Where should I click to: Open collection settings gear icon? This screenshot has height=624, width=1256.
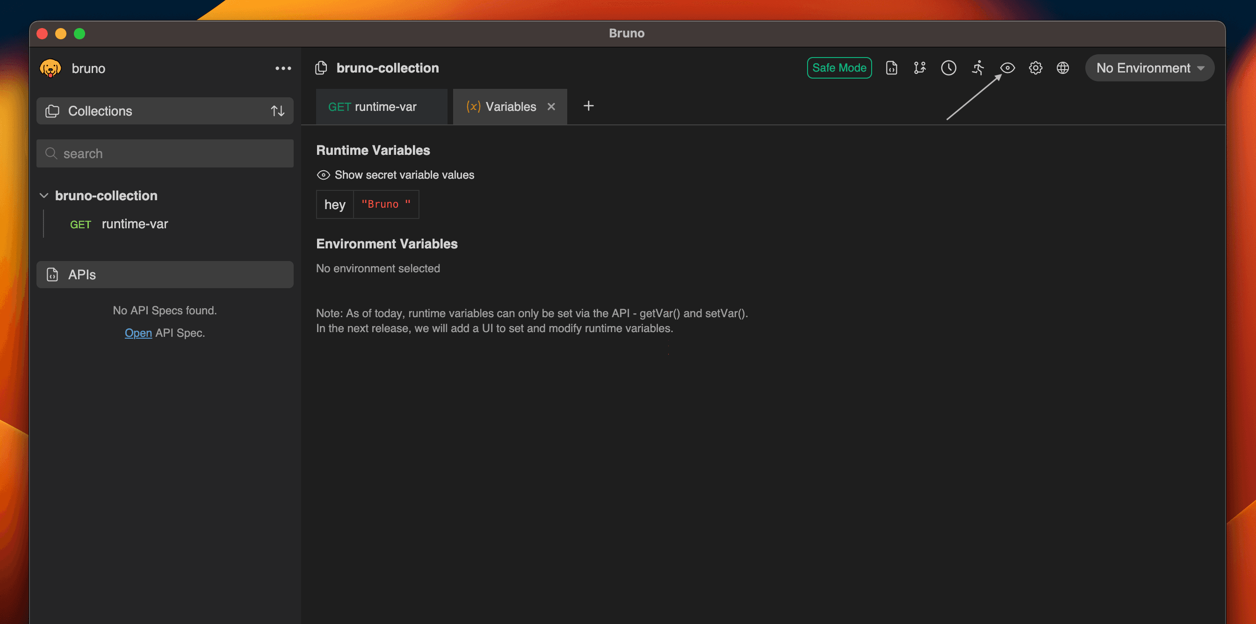(1036, 68)
